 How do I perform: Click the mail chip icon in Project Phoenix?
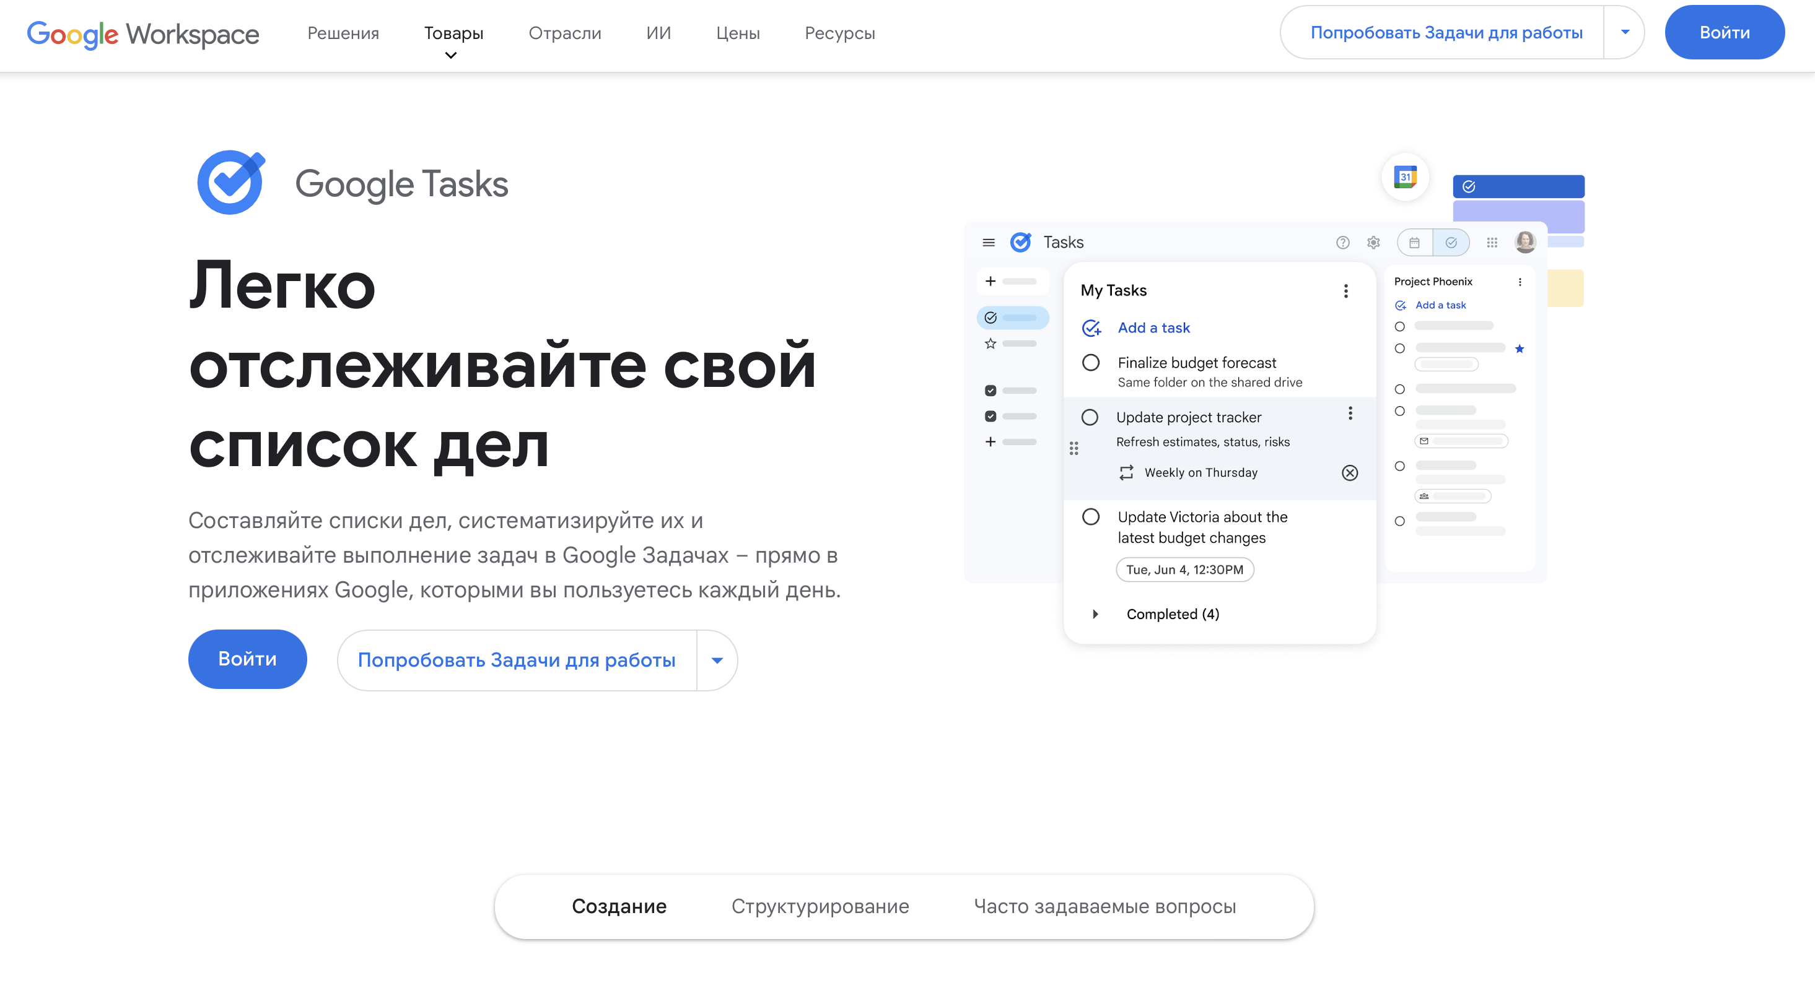click(x=1424, y=441)
